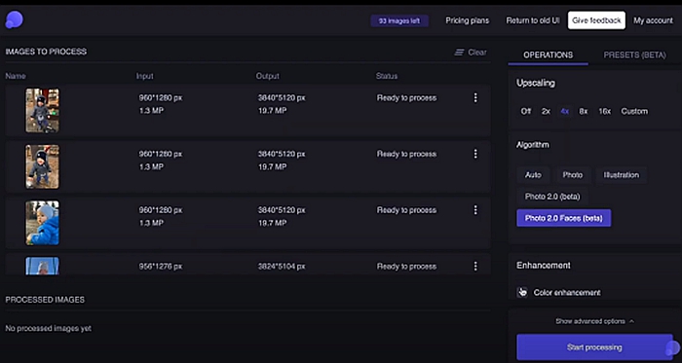Open the partially visible fourth thumbnail
This screenshot has width=682, height=363.
pyautogui.click(x=42, y=266)
